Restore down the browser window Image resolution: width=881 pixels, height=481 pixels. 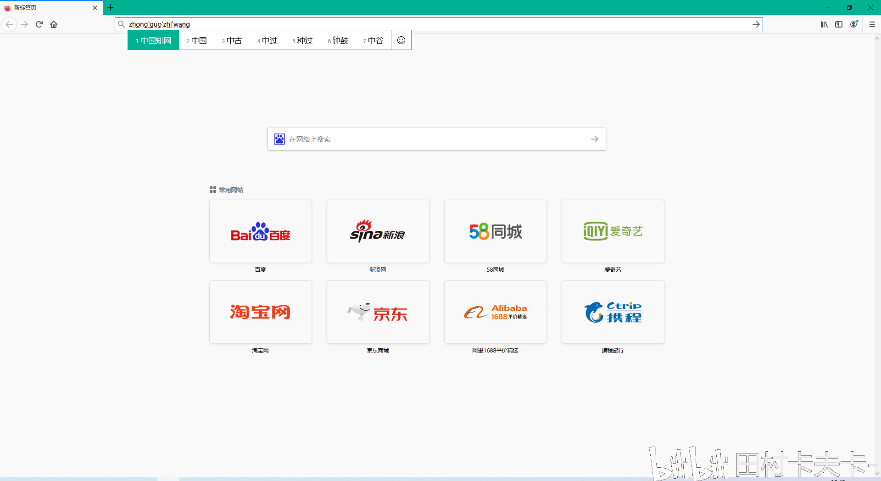coord(849,7)
